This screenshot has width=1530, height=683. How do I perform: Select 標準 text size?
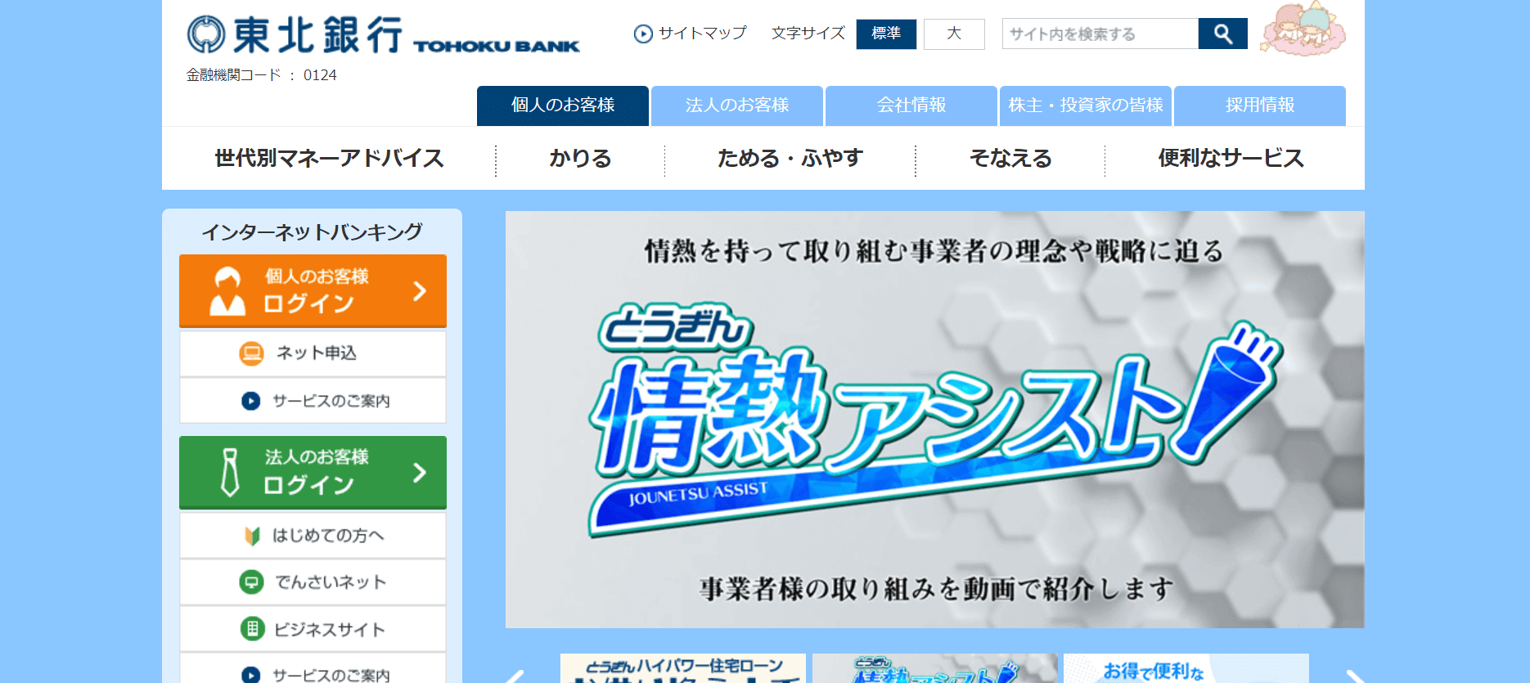(886, 34)
